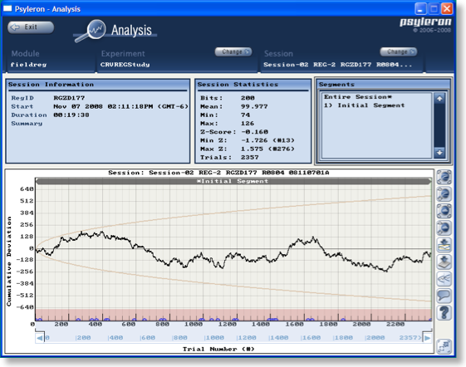This screenshot has height=367, width=466.
Task: Click the Session name Session-02 REG-2 text
Action: 337,65
